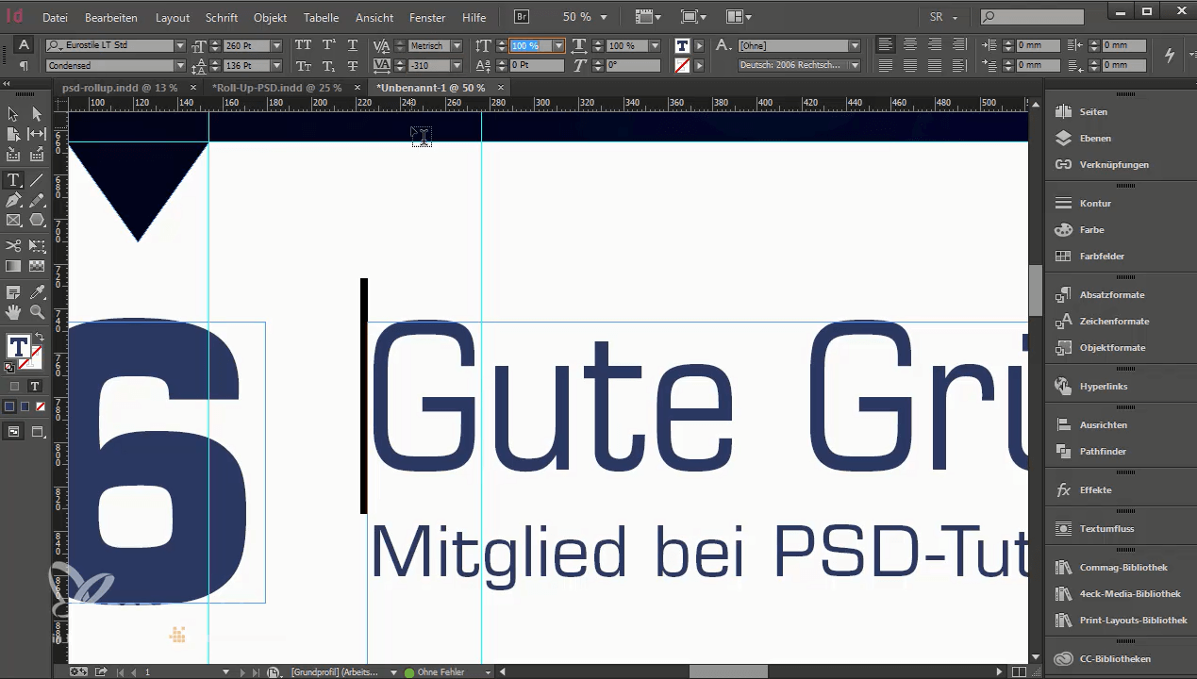Toggle Strikethrough formatting
The width and height of the screenshot is (1197, 679).
(x=353, y=65)
